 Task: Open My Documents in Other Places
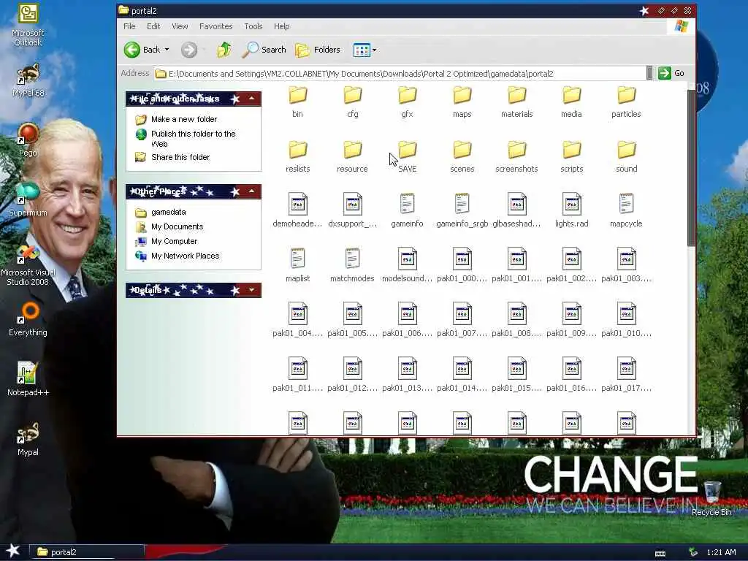click(177, 226)
